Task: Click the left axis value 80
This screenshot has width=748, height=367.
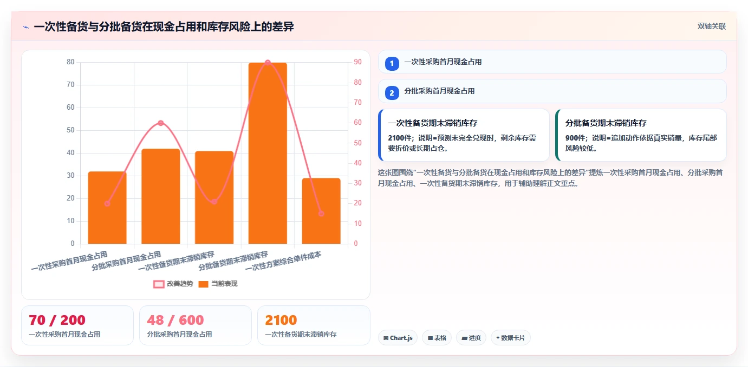Action: tap(70, 62)
